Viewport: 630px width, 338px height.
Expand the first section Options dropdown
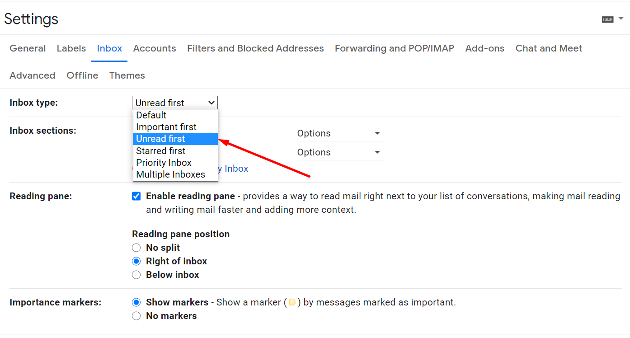coord(340,133)
